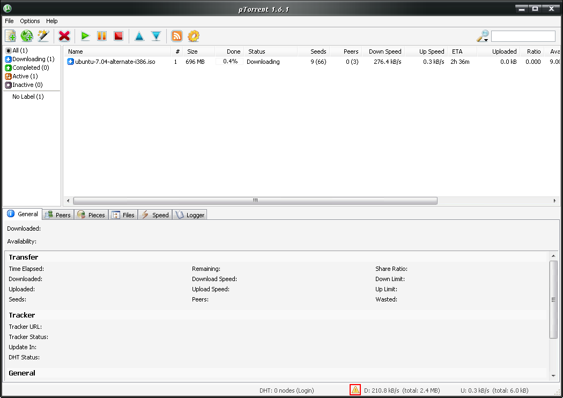Screen dimensions: 563x398
Task: Click the details pane scroll up arrow
Action: tap(553, 256)
